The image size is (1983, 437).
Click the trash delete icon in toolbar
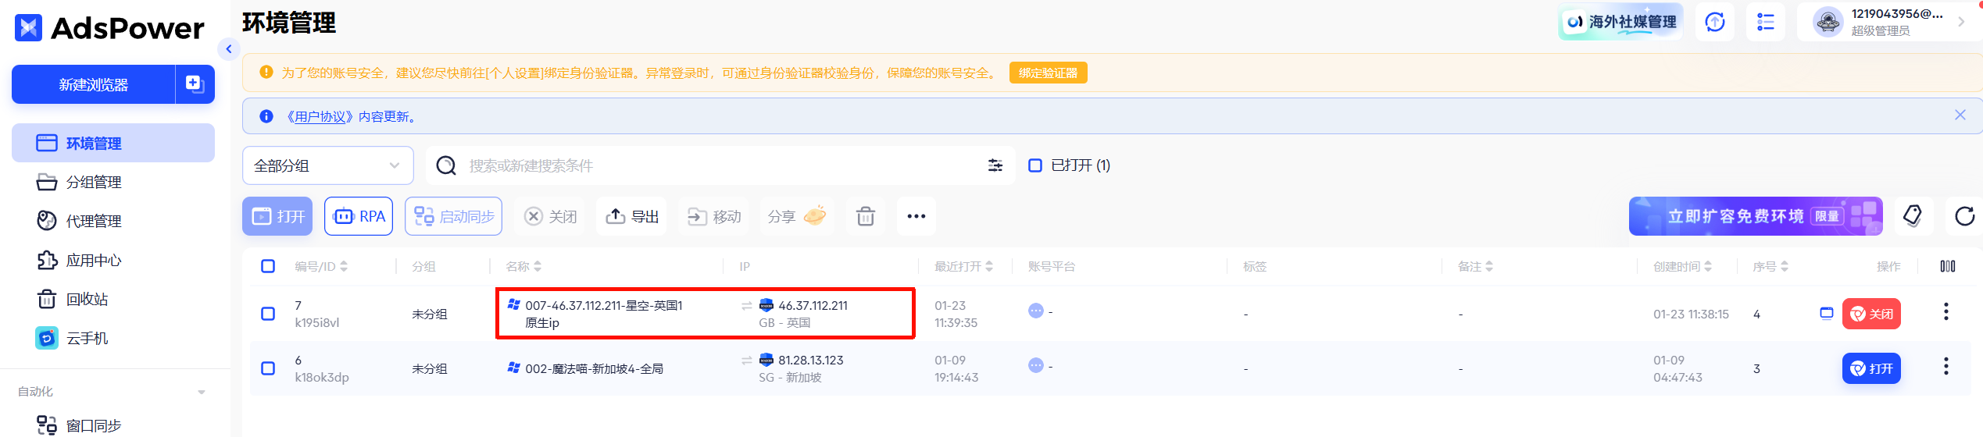[x=865, y=216]
